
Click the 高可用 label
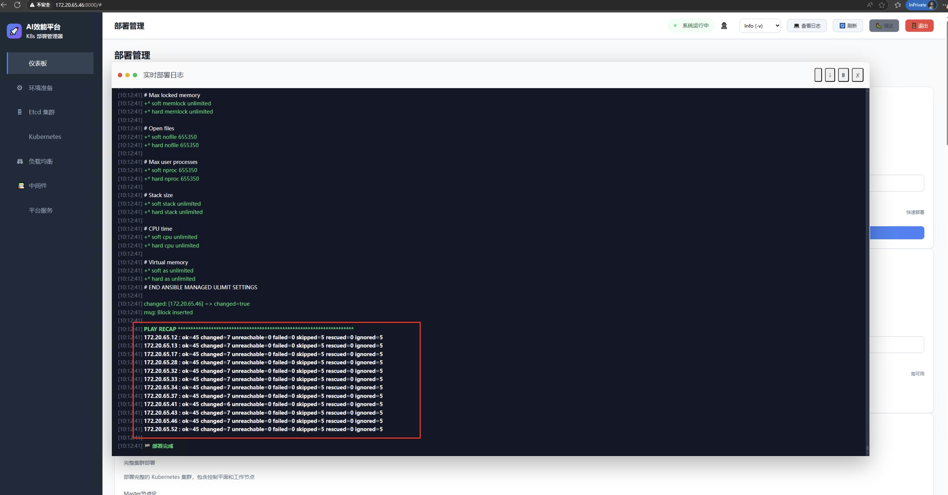tap(917, 374)
